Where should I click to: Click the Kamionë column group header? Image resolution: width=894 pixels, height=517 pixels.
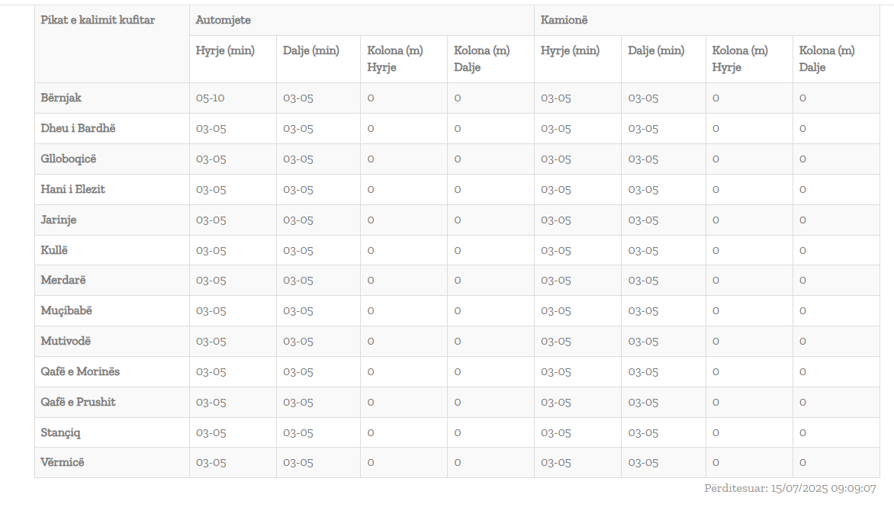coord(564,21)
